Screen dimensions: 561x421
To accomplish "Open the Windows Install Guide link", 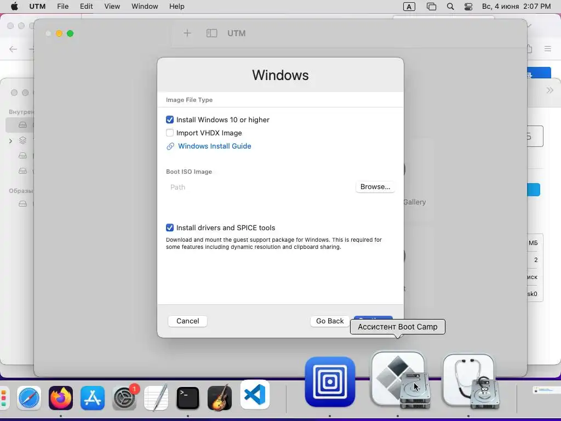I will click(x=215, y=146).
